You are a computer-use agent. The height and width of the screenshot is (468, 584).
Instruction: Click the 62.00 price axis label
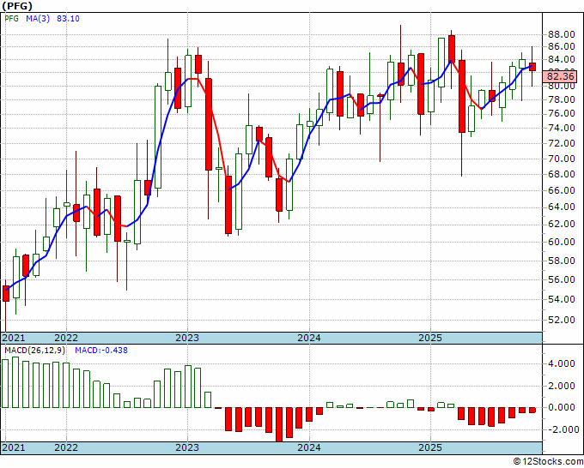click(x=562, y=224)
